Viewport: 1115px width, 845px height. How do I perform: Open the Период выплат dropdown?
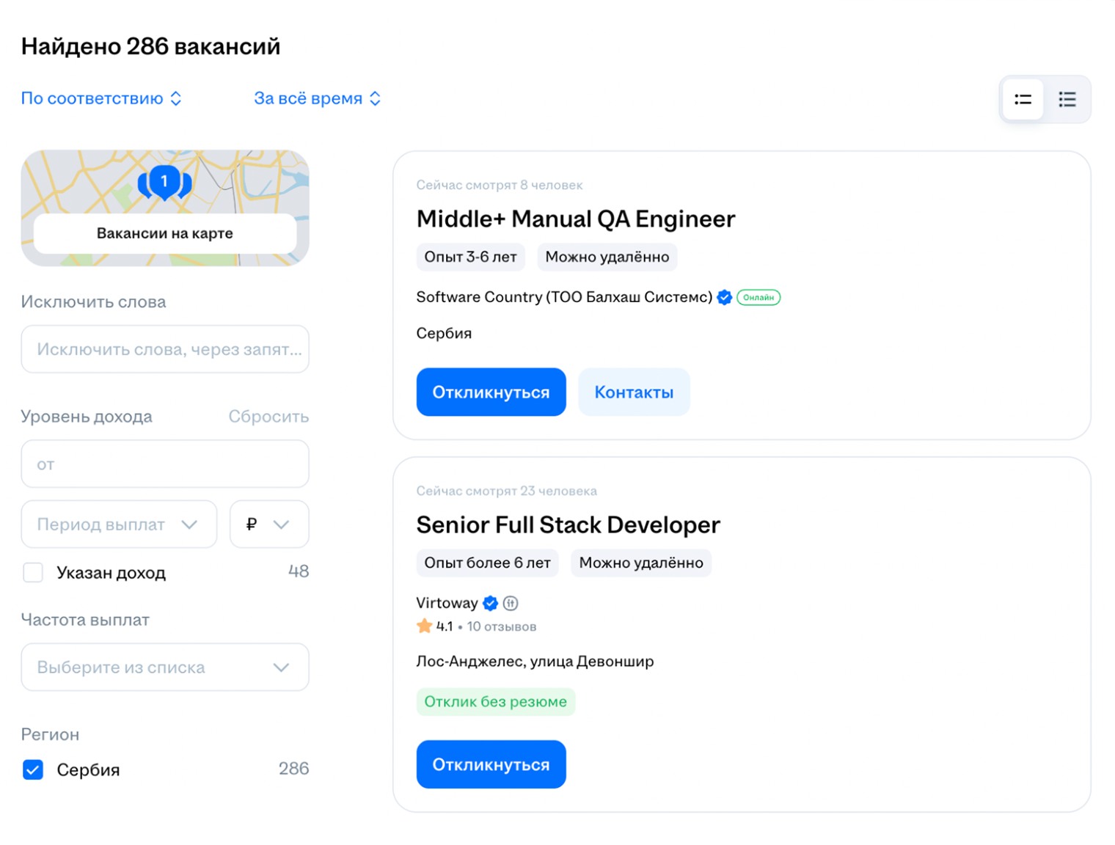pyautogui.click(x=119, y=524)
